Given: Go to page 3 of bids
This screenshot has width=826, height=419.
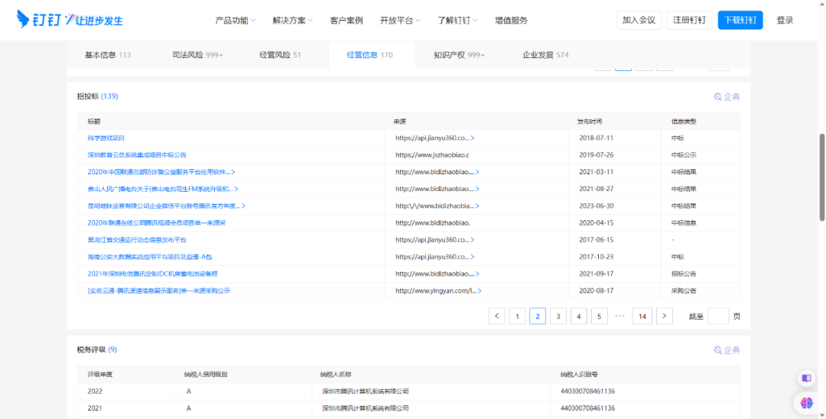Looking at the screenshot, I should click(558, 316).
